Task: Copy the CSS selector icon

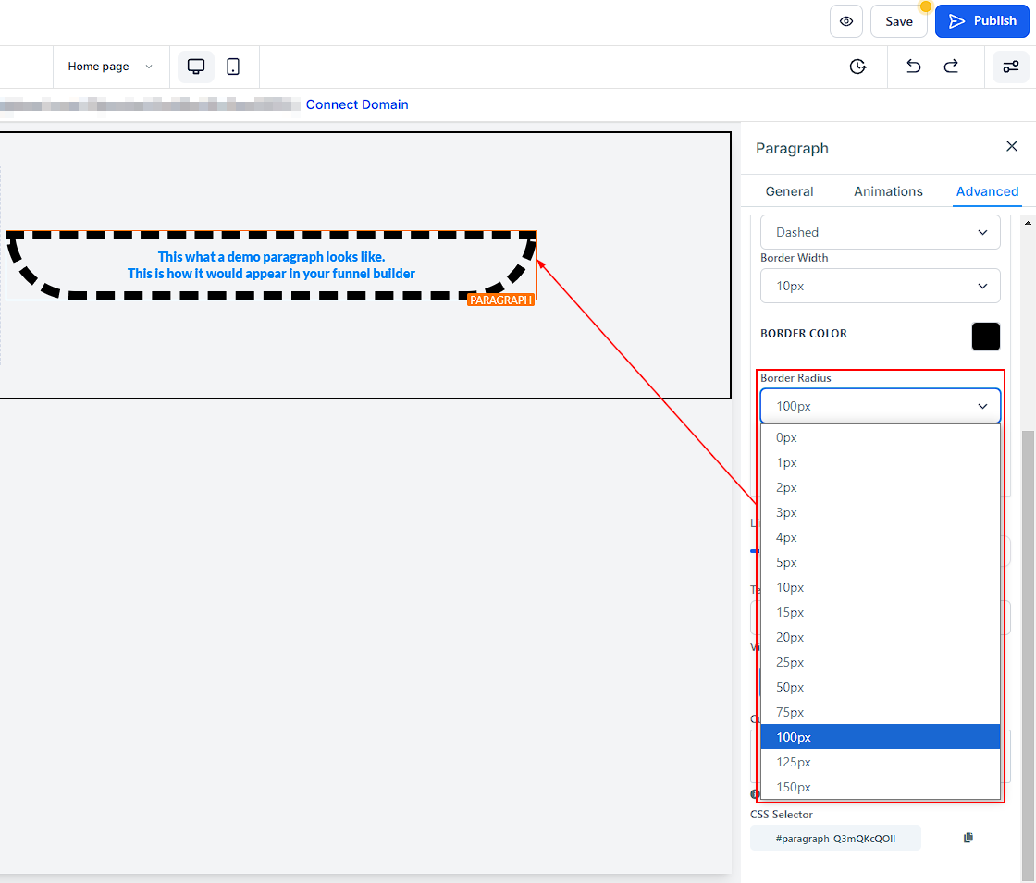Action: pos(968,838)
